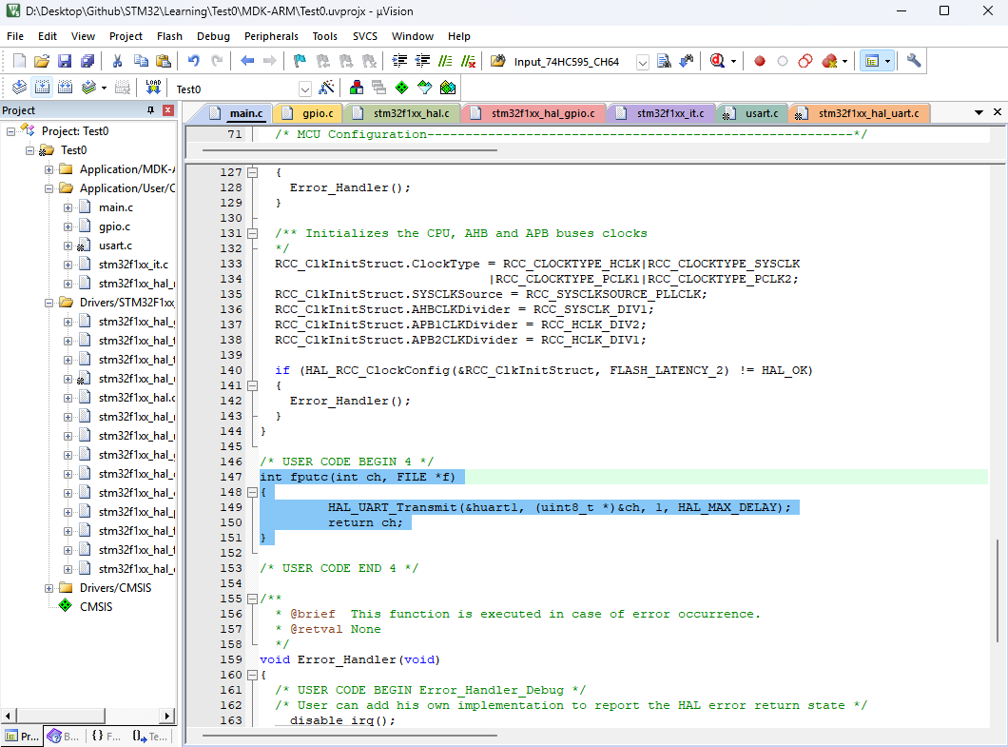Collapse the Drivers/STM32F1xx folder
Viewport: 1008px width, 747px height.
[48, 303]
